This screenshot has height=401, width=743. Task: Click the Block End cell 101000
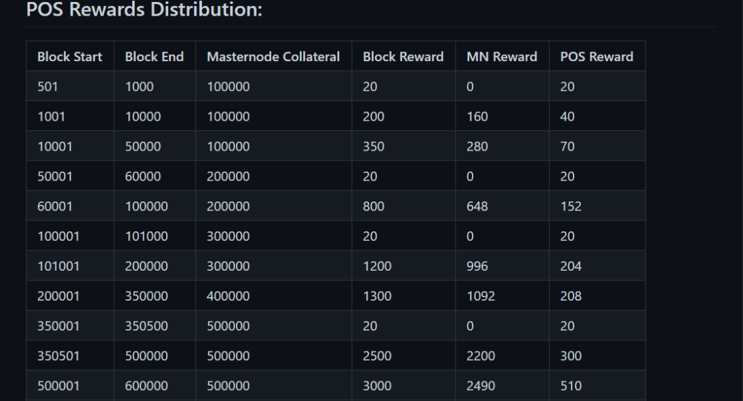coord(146,235)
